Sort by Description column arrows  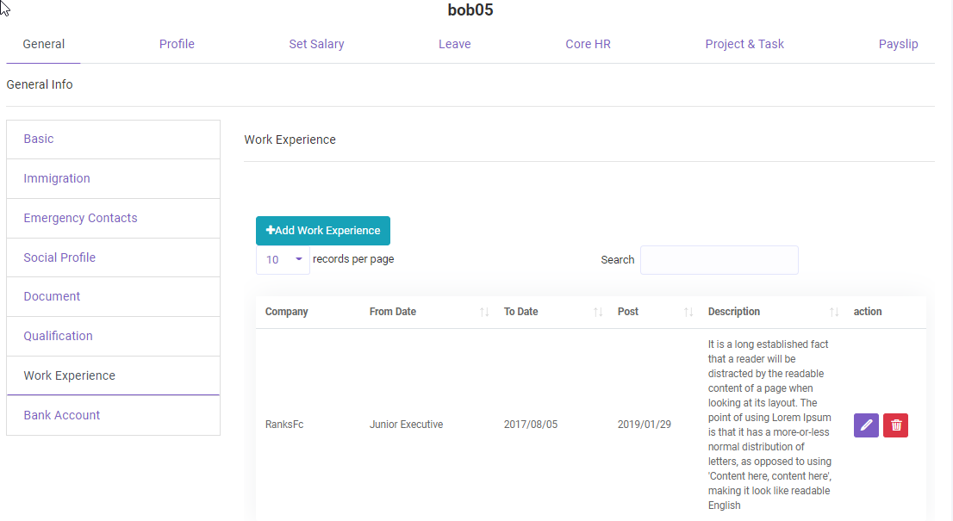(834, 312)
